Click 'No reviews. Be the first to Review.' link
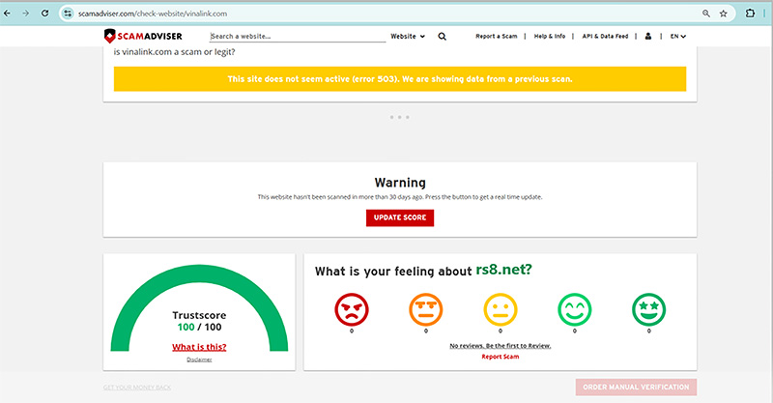This screenshot has width=773, height=403. (x=501, y=346)
